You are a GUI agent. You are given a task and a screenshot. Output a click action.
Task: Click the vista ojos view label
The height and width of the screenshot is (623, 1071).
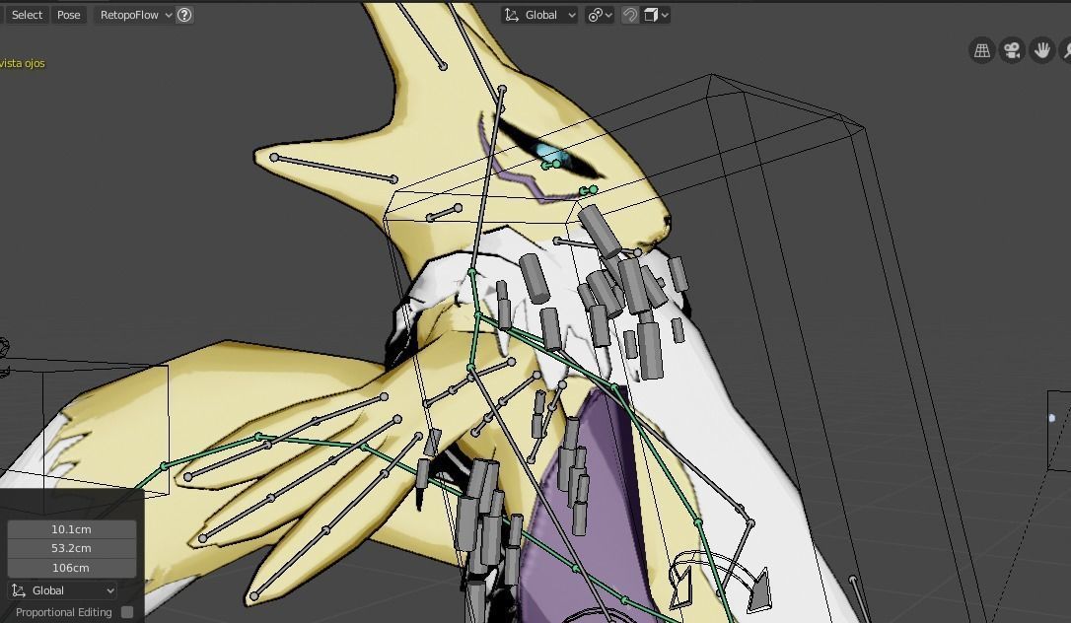point(24,63)
